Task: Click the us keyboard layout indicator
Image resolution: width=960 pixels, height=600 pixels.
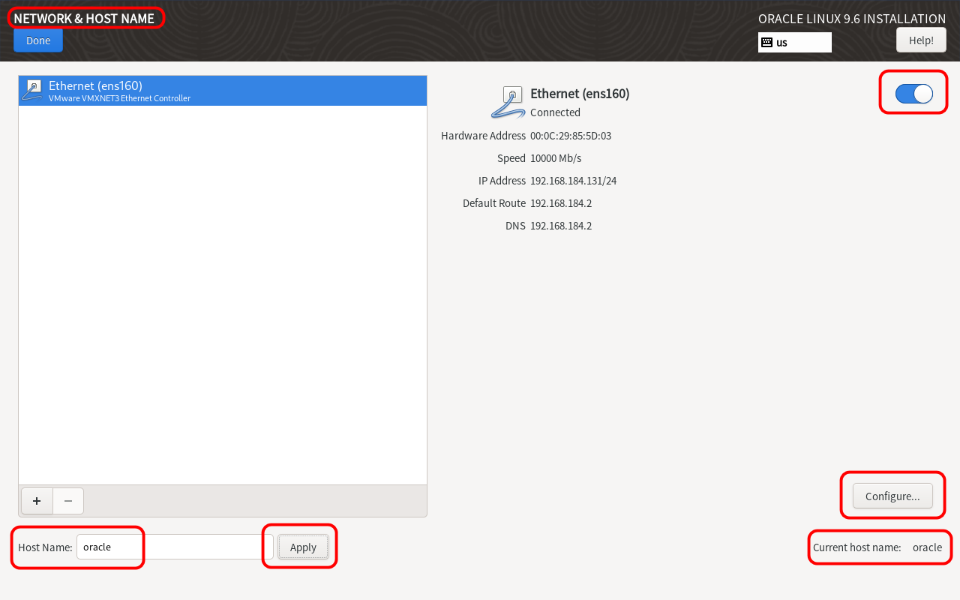Action: (795, 42)
